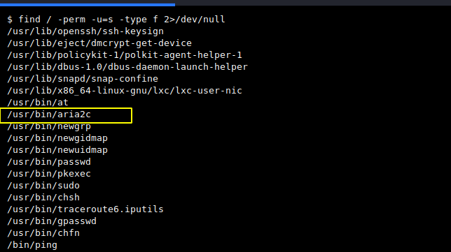The width and height of the screenshot is (451, 252).
Task: Select the /usr/lib/openssh/ssh-keysign line
Action: point(85,31)
